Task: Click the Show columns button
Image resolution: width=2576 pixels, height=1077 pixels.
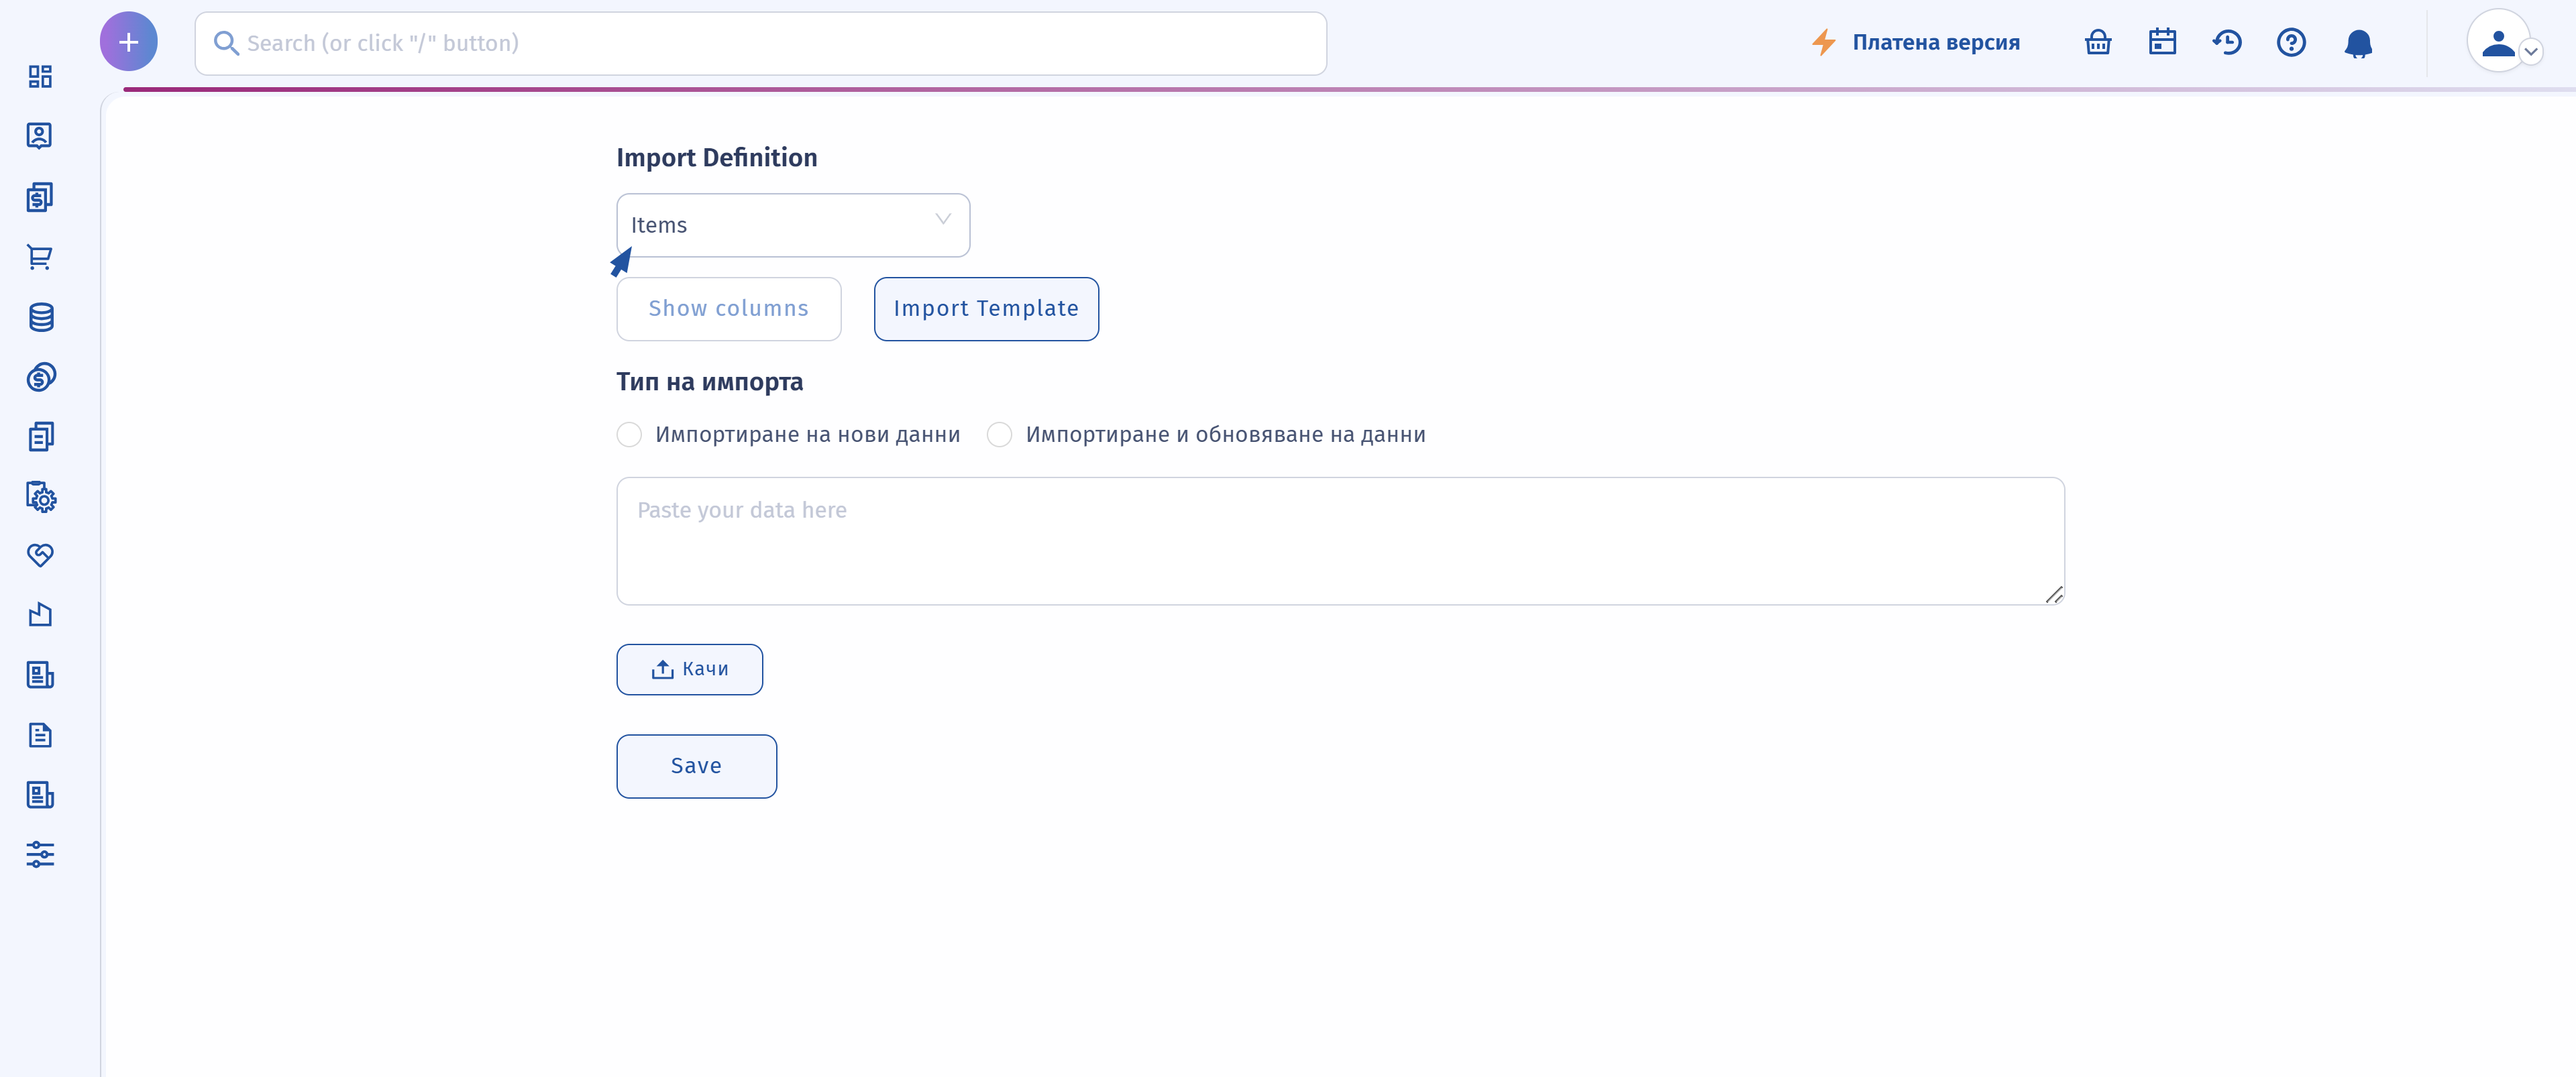Action: click(729, 308)
